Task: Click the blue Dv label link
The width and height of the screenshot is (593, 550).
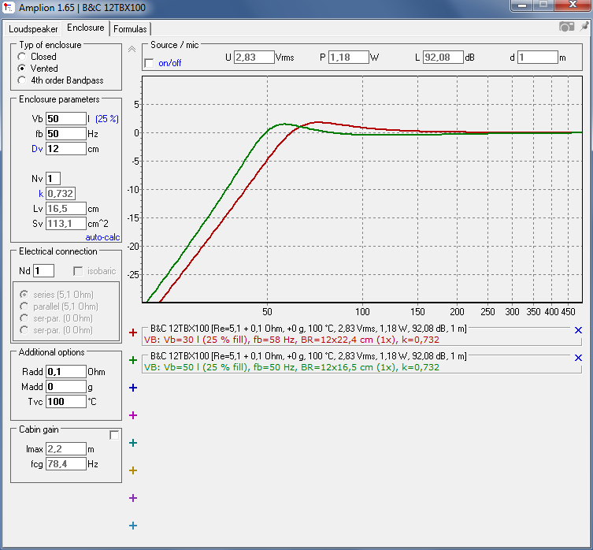Action: [37, 149]
